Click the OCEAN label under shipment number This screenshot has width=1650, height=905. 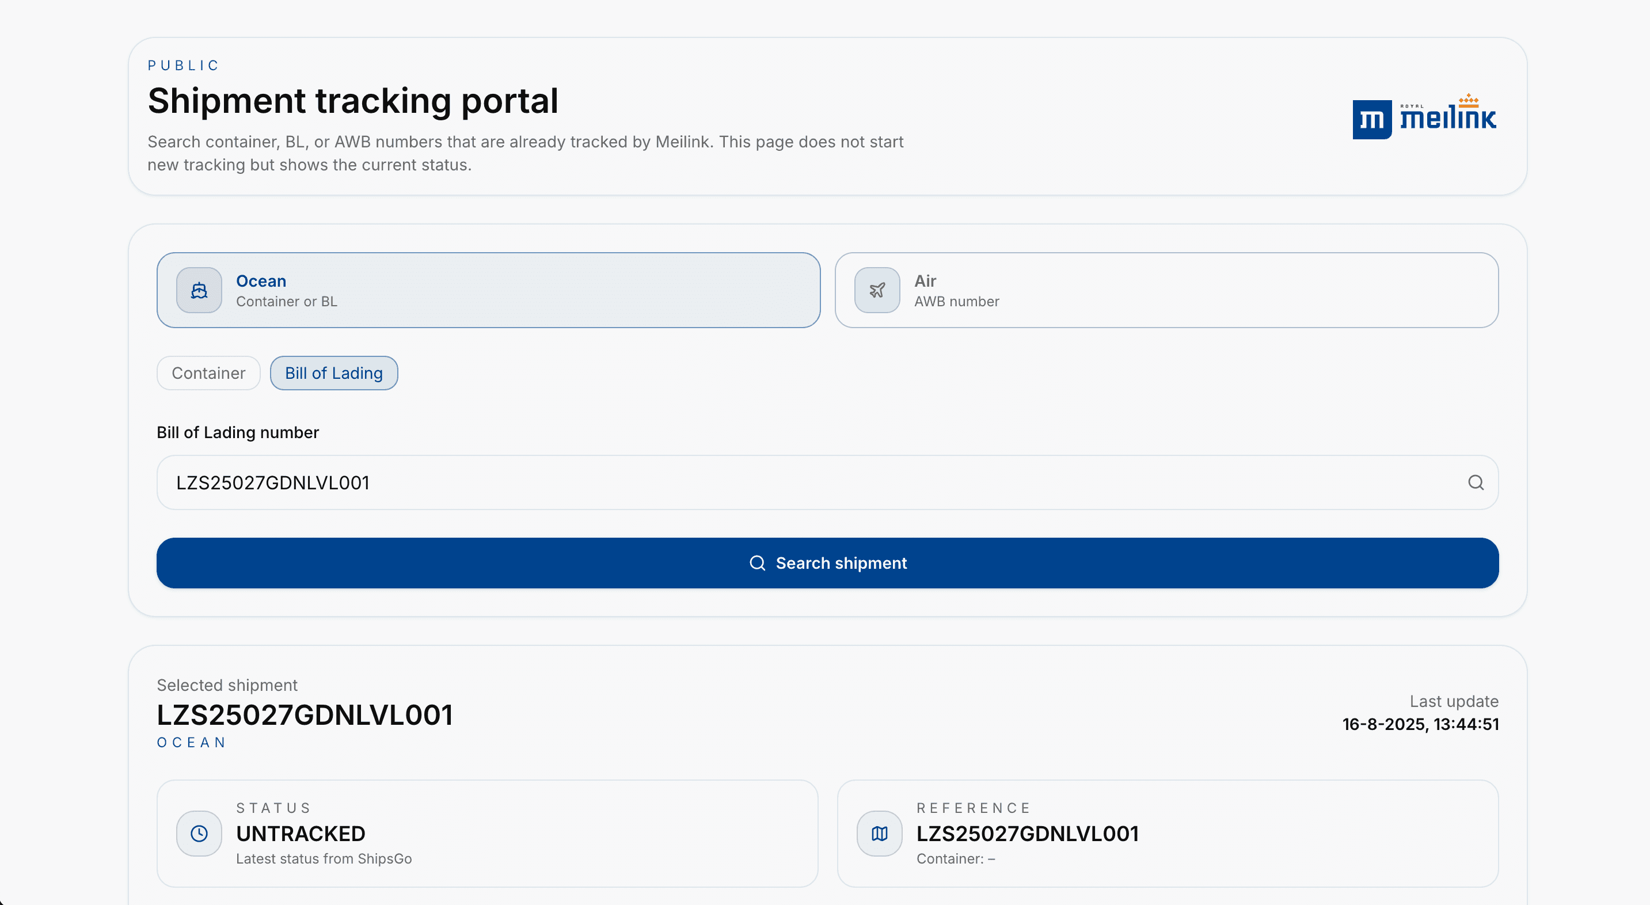(x=192, y=742)
